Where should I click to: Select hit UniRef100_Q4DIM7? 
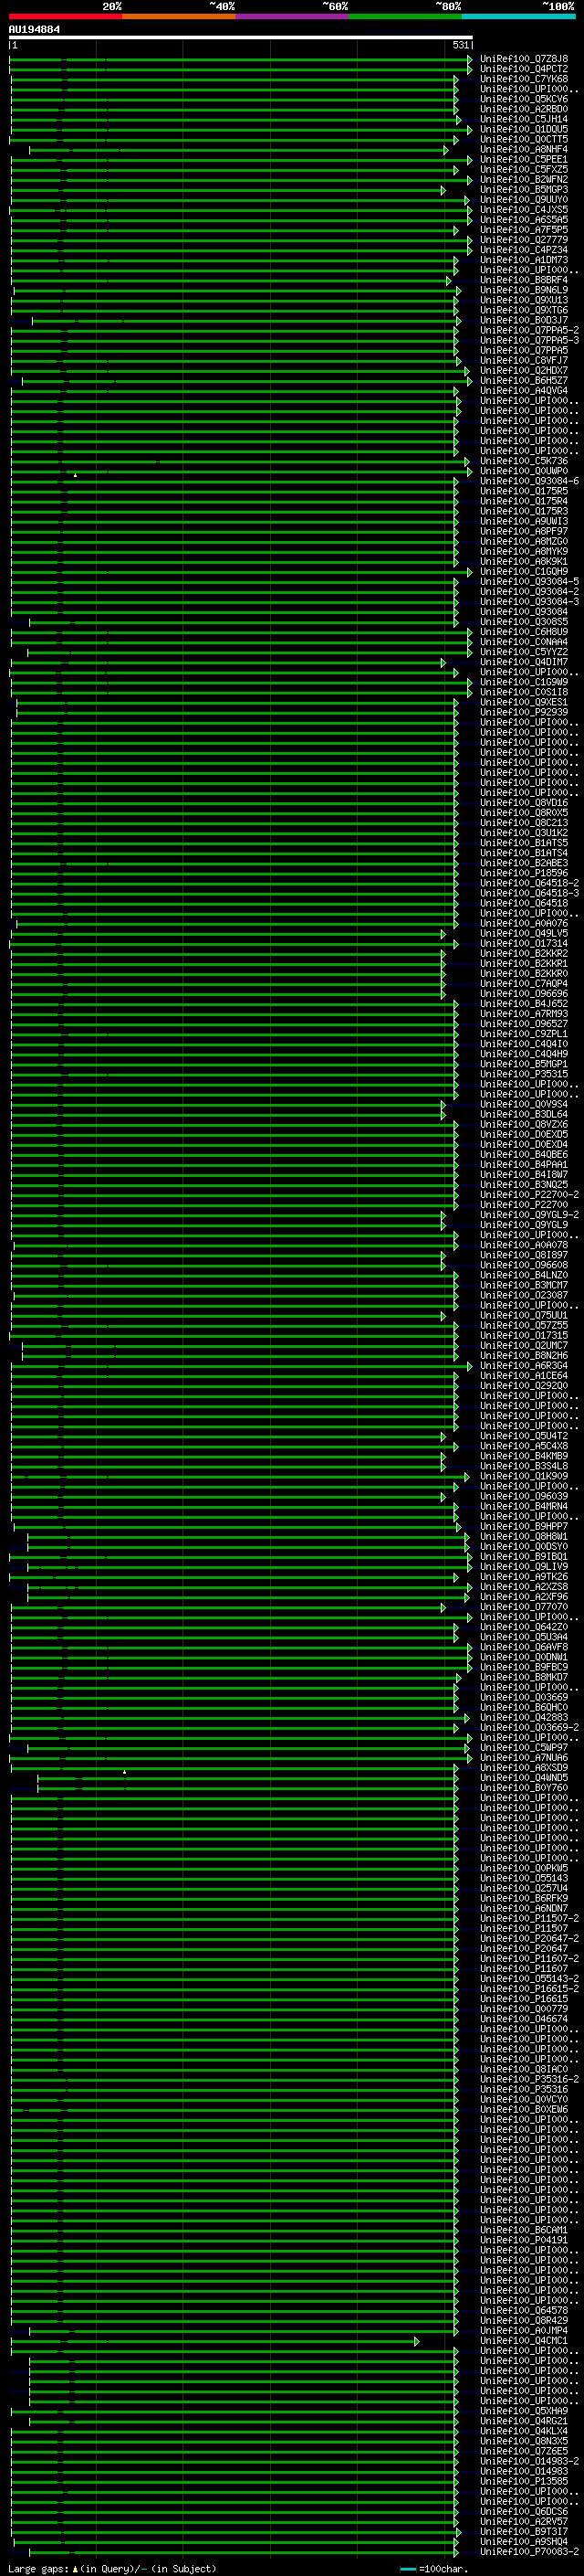[524, 662]
